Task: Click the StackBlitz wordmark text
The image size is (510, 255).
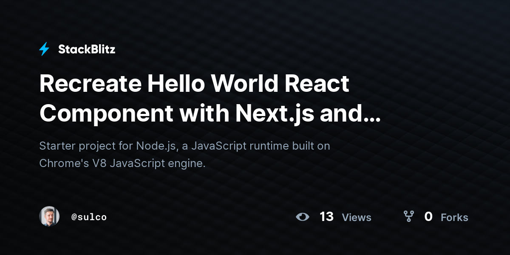Action: 87,49
